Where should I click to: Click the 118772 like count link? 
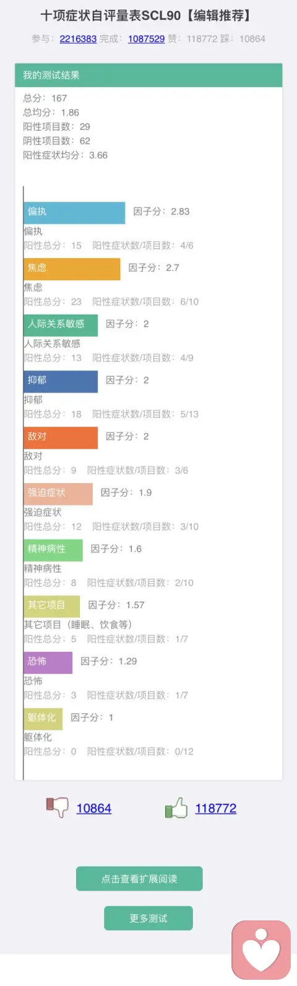tap(216, 808)
